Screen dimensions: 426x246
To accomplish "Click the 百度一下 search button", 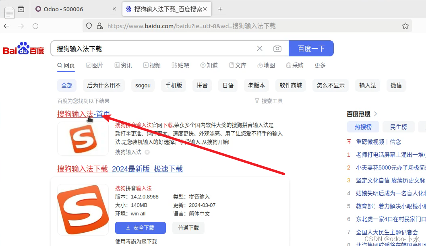I will (x=311, y=48).
